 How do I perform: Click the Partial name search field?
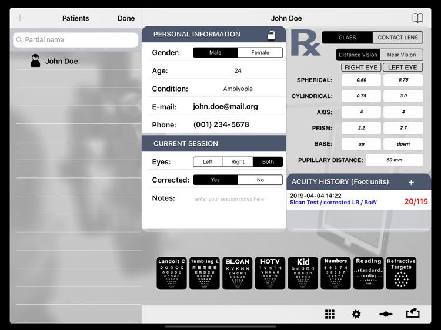[76, 39]
